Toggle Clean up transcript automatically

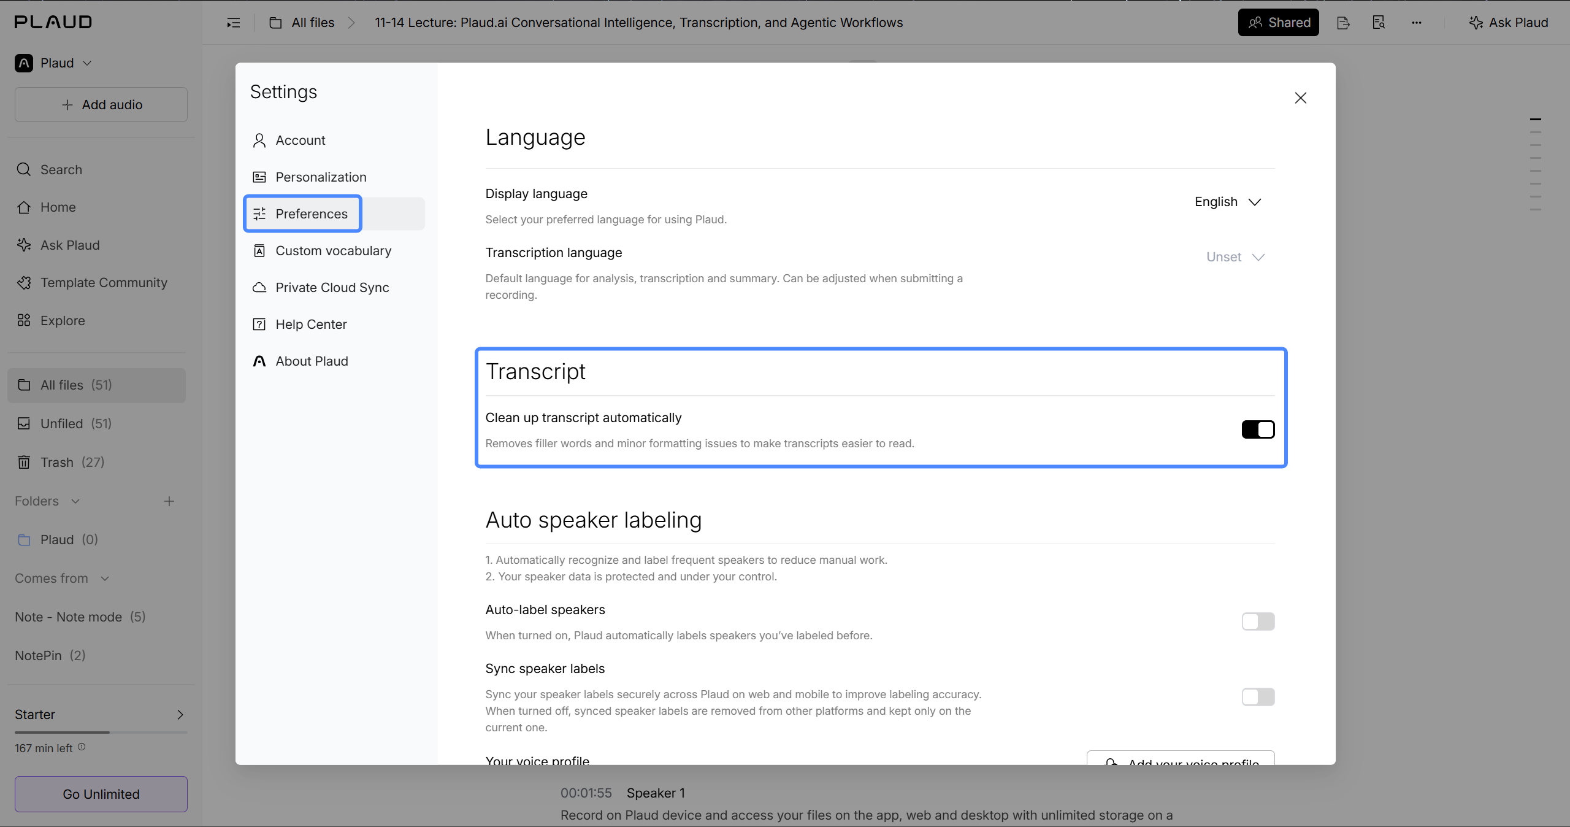point(1258,429)
